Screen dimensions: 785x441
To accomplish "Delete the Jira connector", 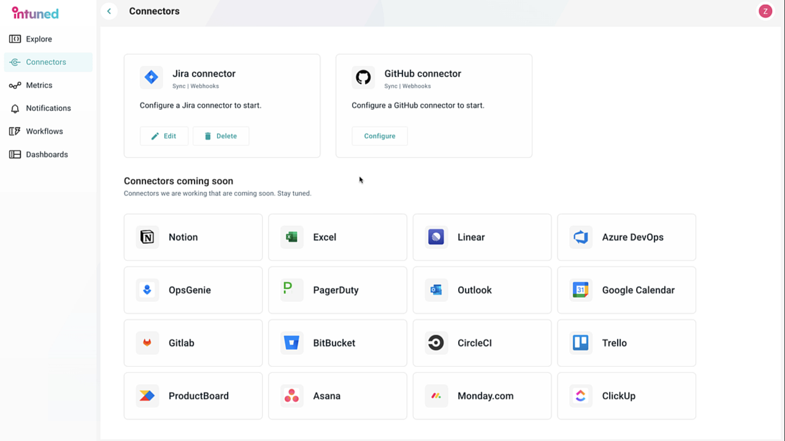I will click(221, 136).
